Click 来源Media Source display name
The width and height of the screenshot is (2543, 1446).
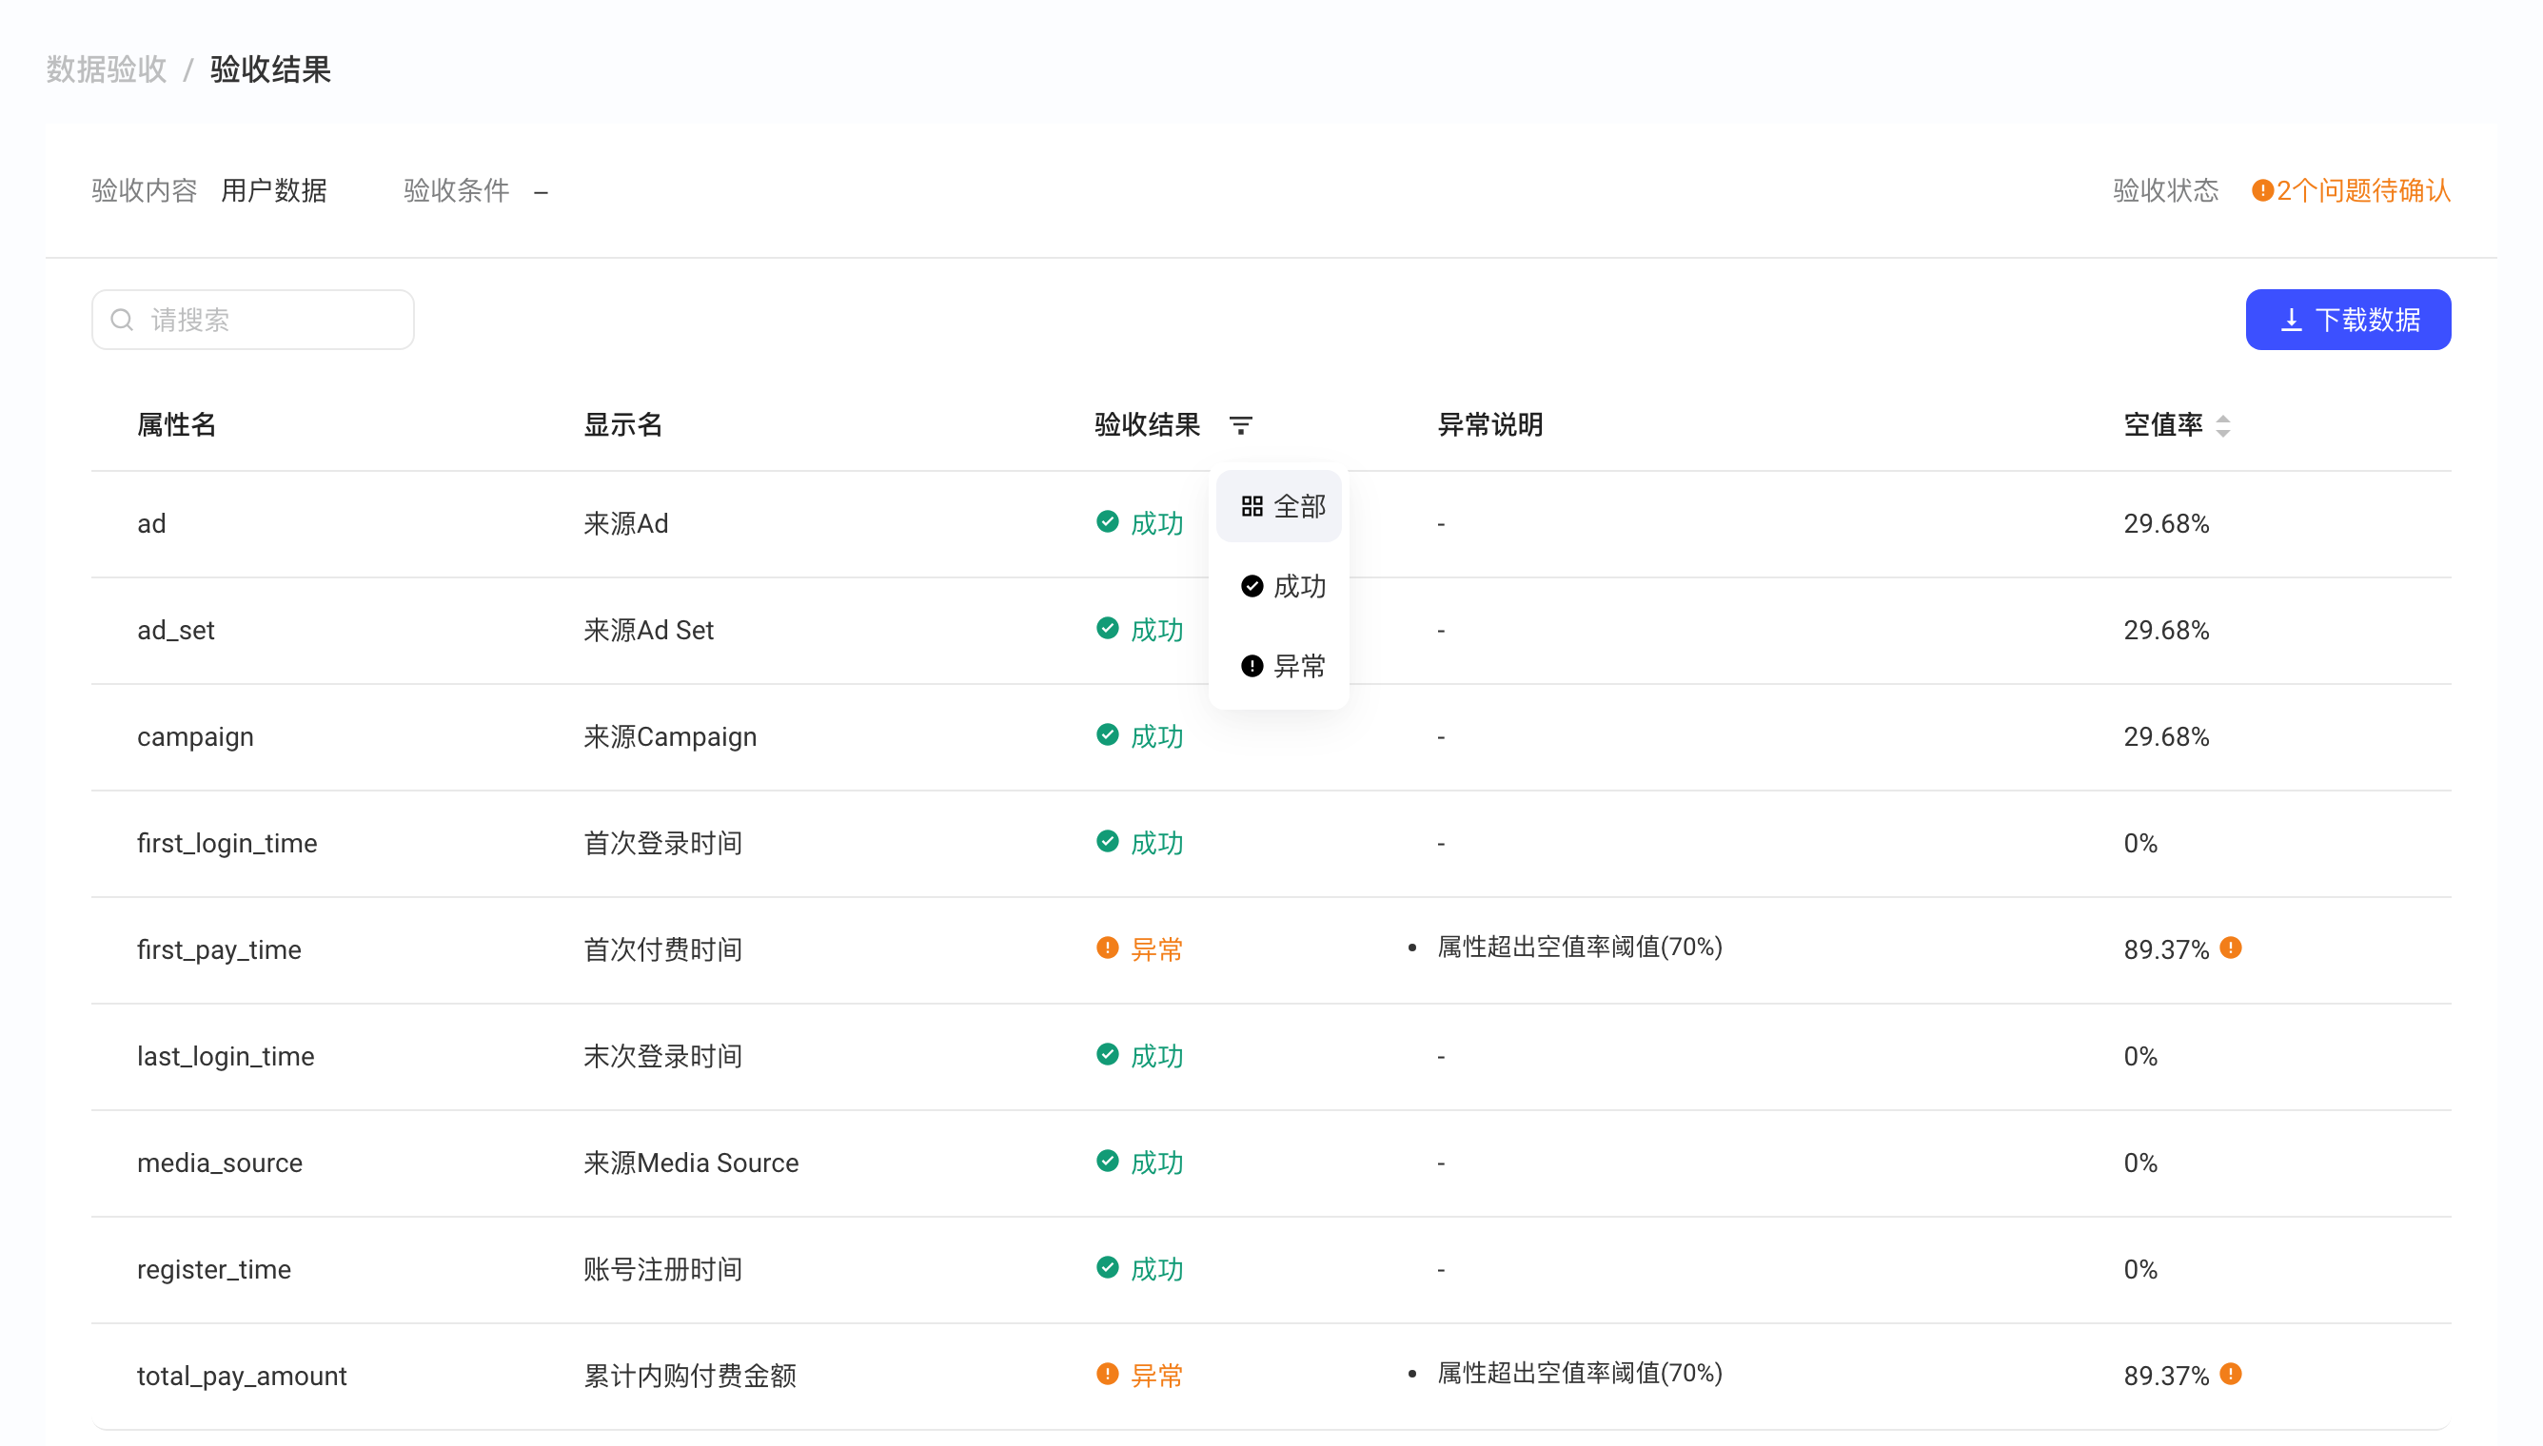(691, 1163)
